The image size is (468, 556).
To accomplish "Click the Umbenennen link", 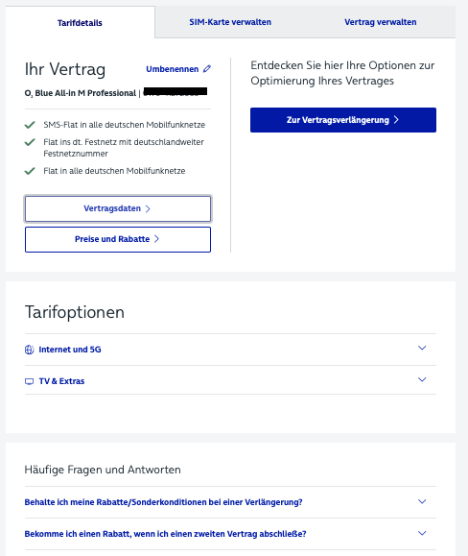I will [x=173, y=69].
